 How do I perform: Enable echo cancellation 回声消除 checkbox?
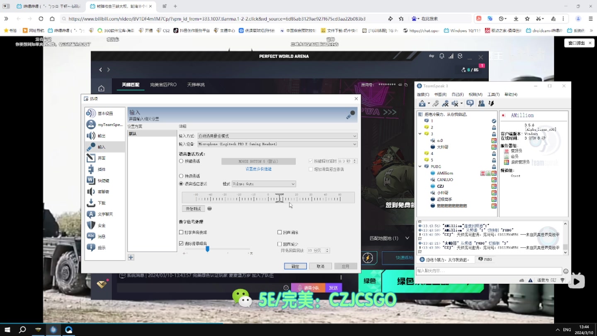click(x=279, y=232)
